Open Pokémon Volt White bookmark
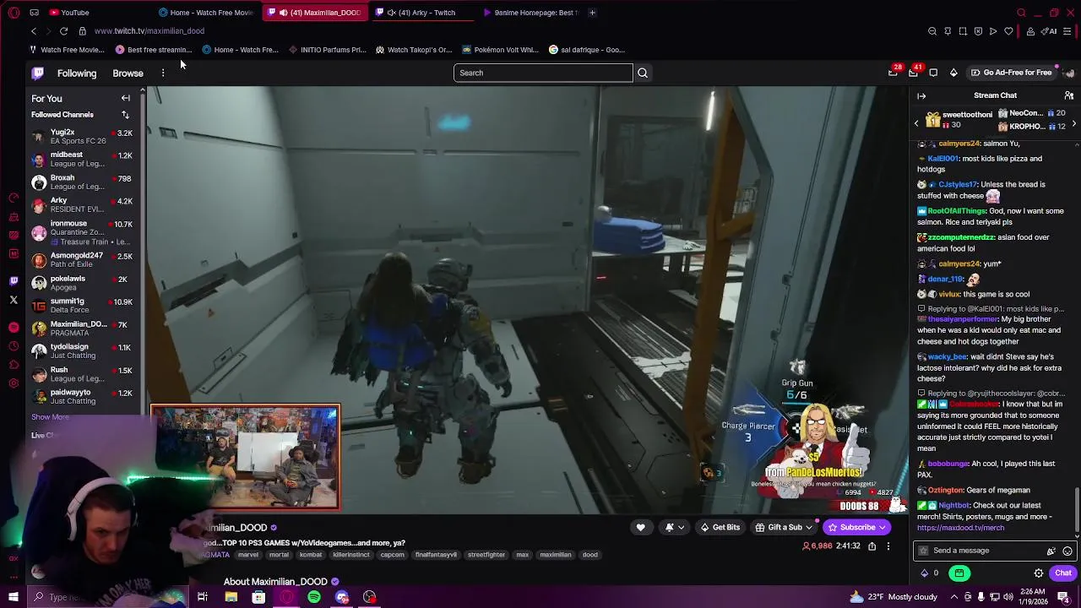 click(x=500, y=50)
